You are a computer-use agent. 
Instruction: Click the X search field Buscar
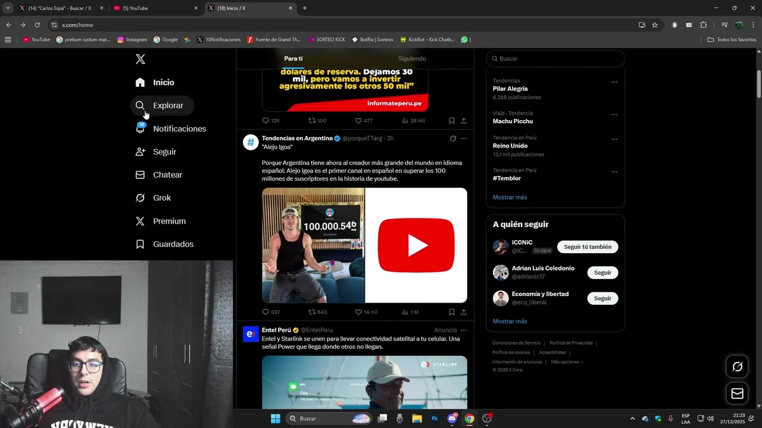click(555, 59)
